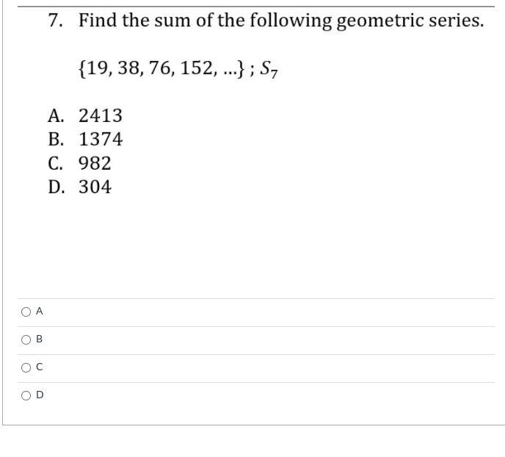Click the "D" label beside the fourth radio
This screenshot has height=457, width=505.
[40, 395]
